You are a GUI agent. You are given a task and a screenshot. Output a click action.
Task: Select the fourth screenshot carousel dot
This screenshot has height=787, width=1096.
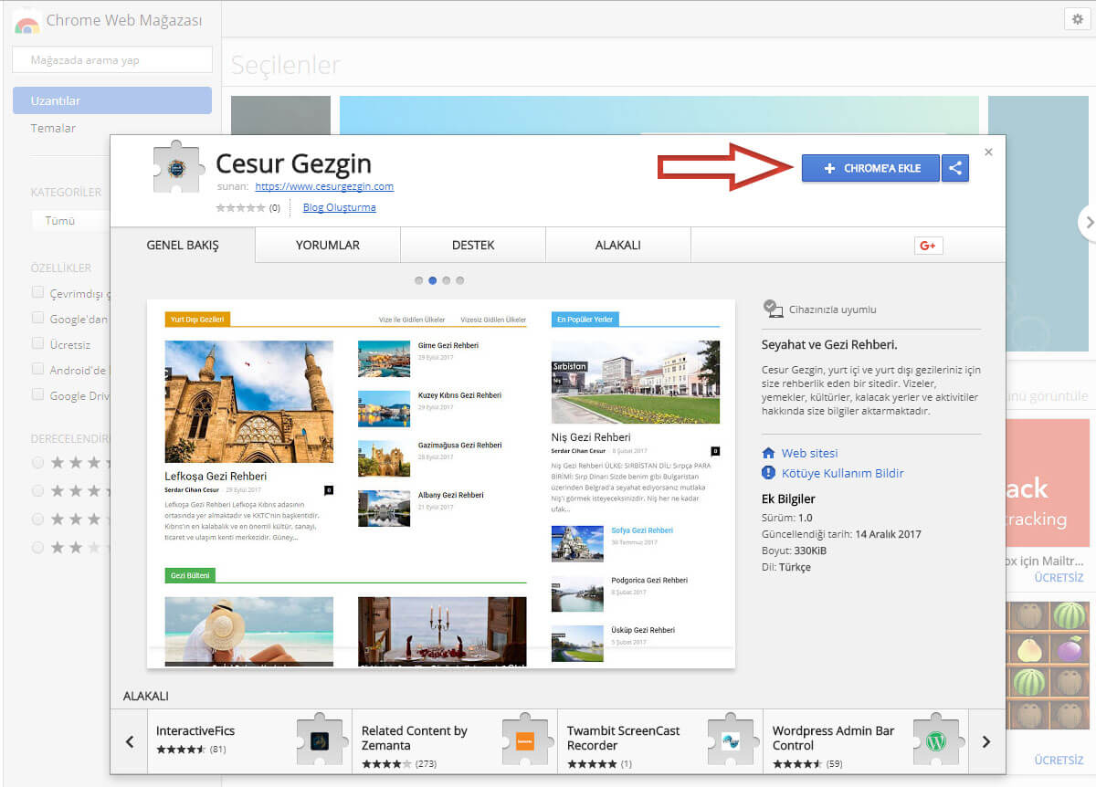(460, 280)
